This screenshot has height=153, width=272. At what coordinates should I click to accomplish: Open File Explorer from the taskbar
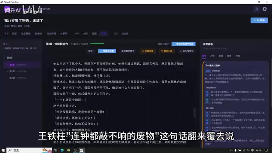tap(69, 150)
